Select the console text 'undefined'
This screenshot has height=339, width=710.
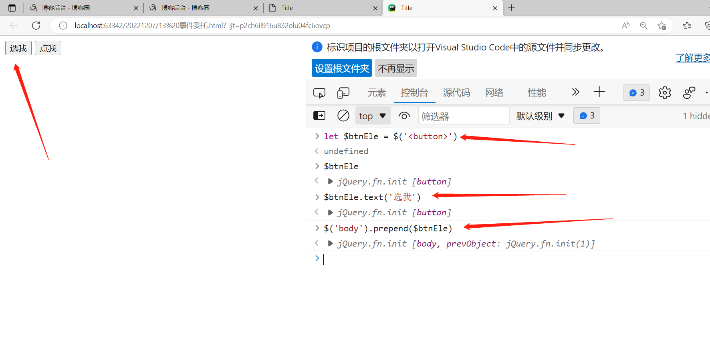pos(346,151)
